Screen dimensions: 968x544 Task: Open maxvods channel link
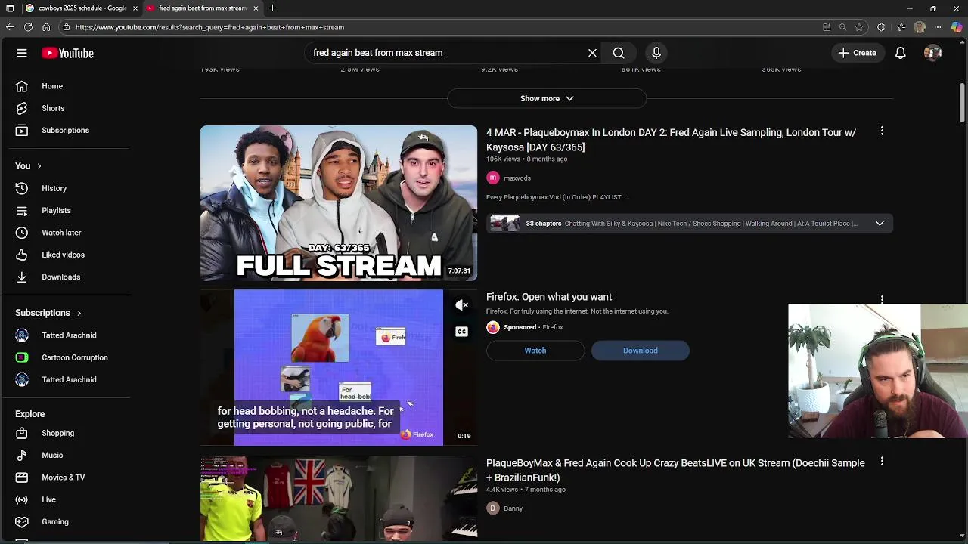(x=517, y=178)
